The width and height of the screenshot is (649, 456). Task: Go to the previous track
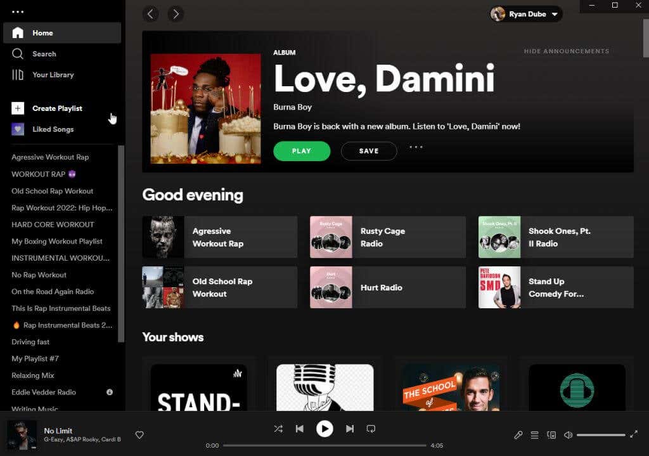point(300,429)
